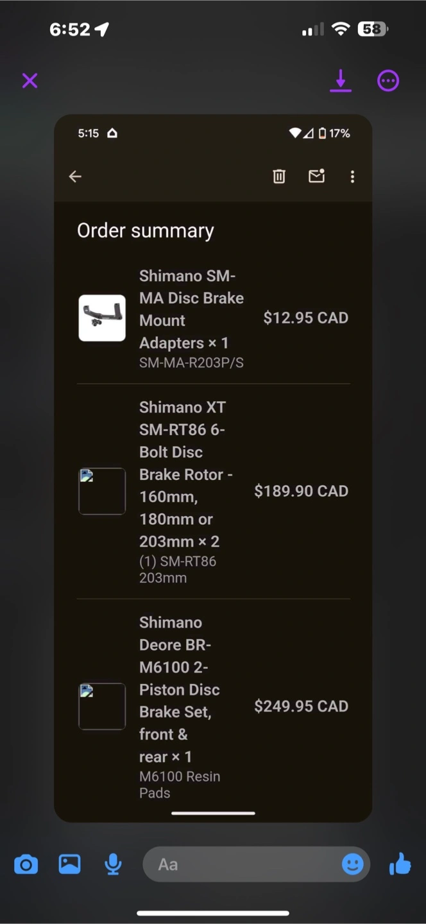
Task: Tap the broken image for Deore brake set
Action: click(102, 706)
